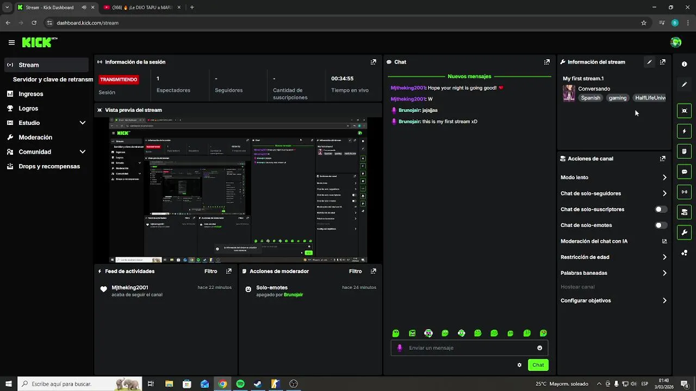Screen dimensions: 696x391
Task: Open chat settings gear icon
Action: 519,365
